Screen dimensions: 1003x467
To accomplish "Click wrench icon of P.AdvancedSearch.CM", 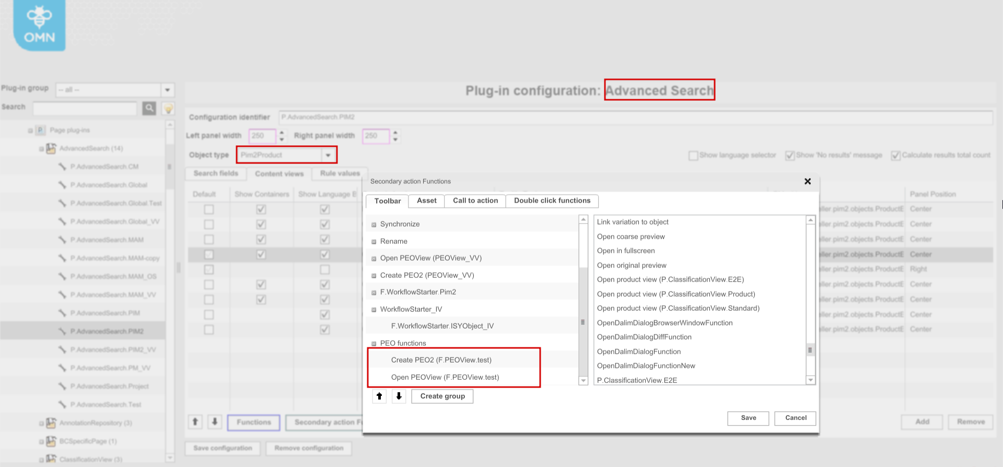I will [62, 167].
